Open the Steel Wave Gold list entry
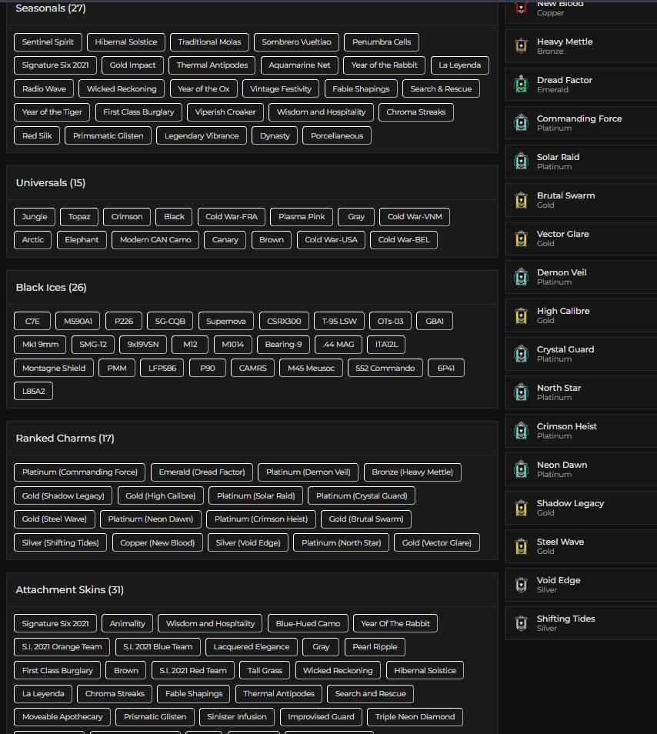Image resolution: width=657 pixels, height=734 pixels. tap(580, 546)
